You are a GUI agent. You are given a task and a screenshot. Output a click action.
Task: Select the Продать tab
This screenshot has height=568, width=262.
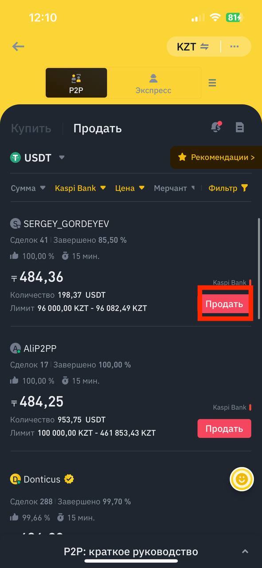[x=98, y=129]
